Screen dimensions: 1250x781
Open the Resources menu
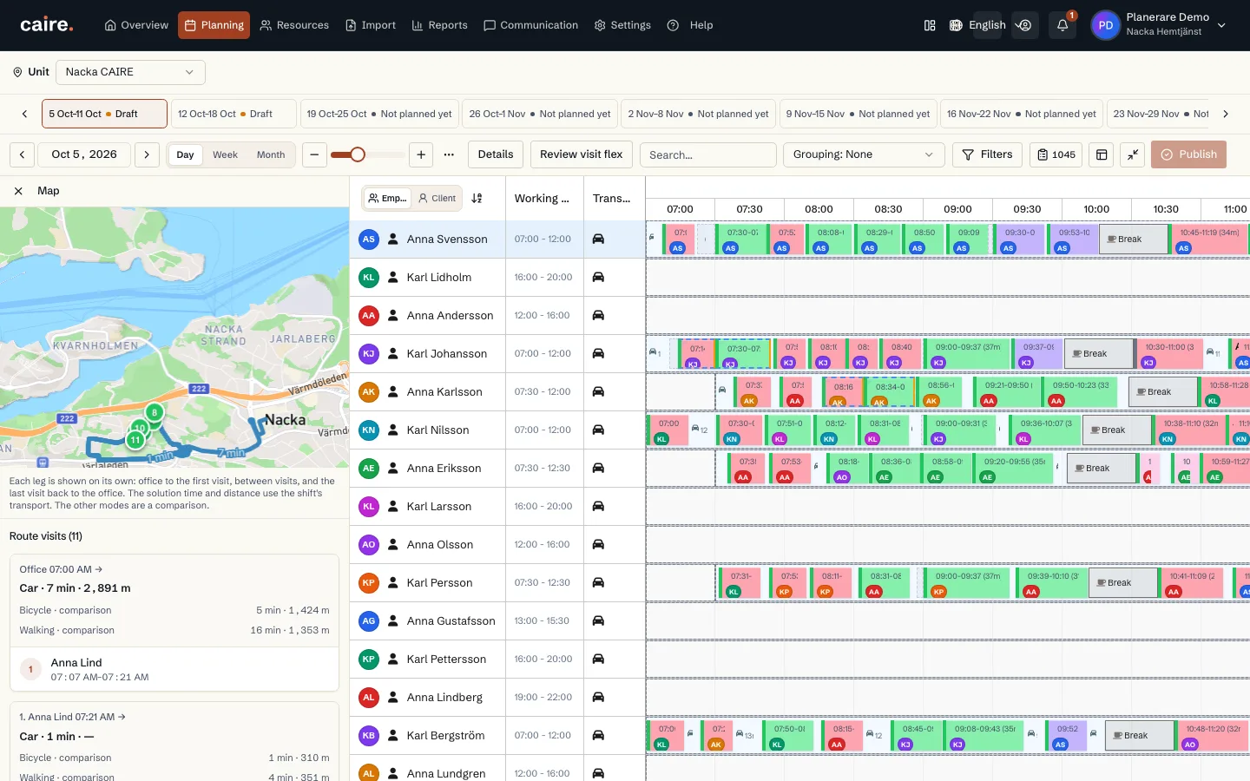(x=294, y=25)
